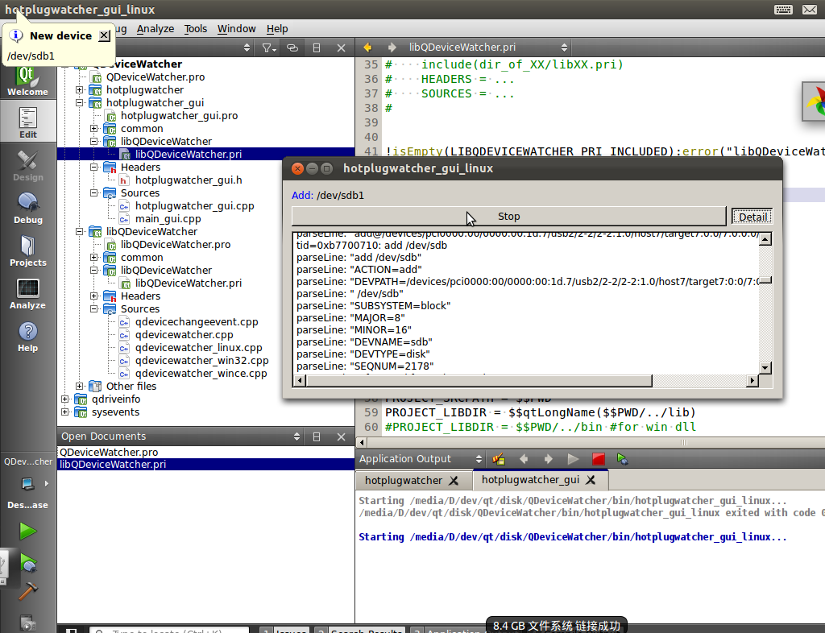Screen dimensions: 825x633
Task: Stop the running application with red square icon
Action: coord(597,458)
